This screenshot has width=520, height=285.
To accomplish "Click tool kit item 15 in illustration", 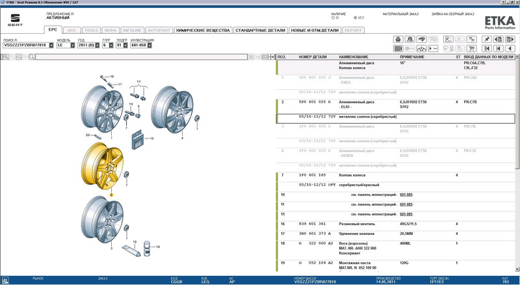I will 137,139.
